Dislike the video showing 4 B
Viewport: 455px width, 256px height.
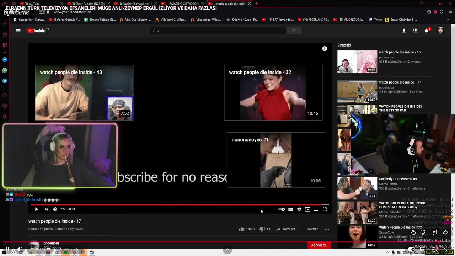point(265,229)
